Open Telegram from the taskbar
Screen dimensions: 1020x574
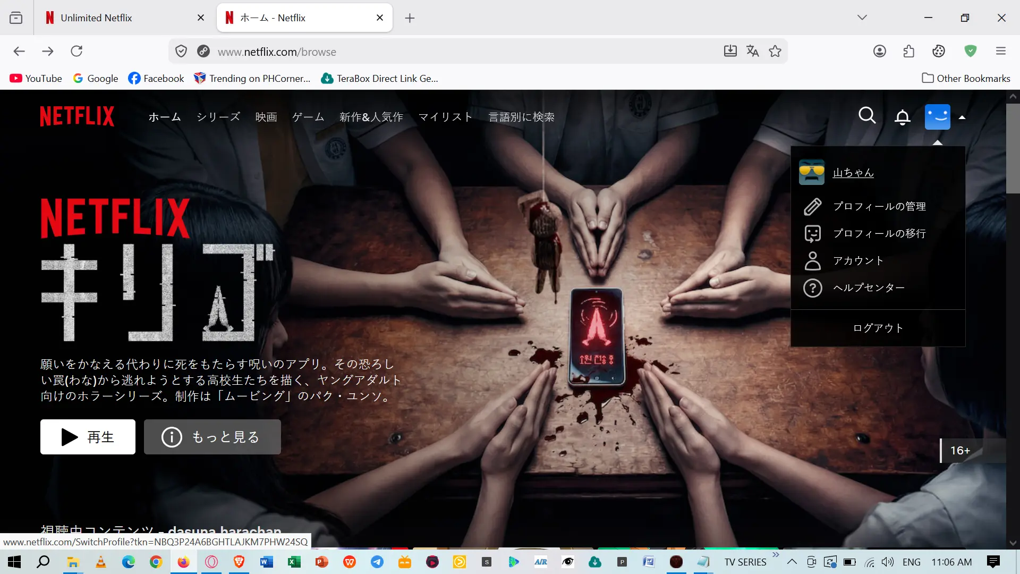pos(377,562)
